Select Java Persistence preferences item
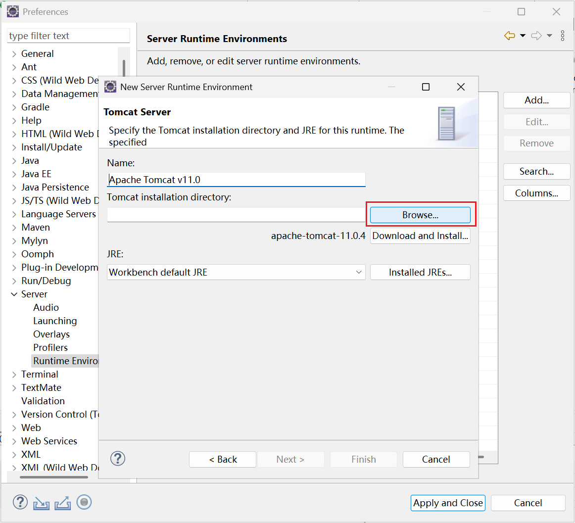Screen dimensions: 575x523 pos(55,187)
